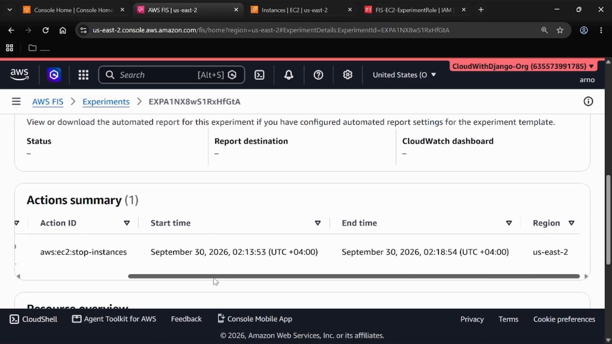Click the horizontal scrollbar left arrow
The height and width of the screenshot is (344, 612).
(18, 276)
